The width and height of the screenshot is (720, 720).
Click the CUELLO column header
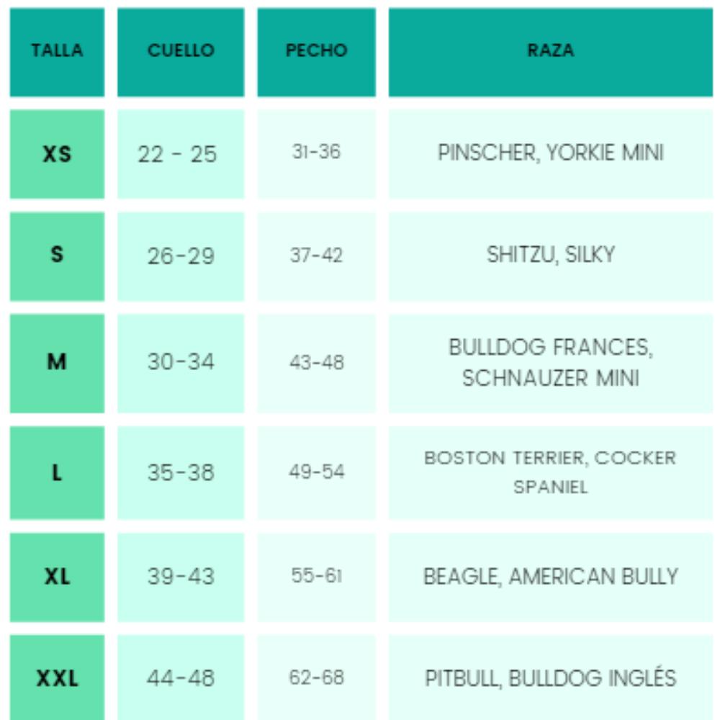coord(181,53)
